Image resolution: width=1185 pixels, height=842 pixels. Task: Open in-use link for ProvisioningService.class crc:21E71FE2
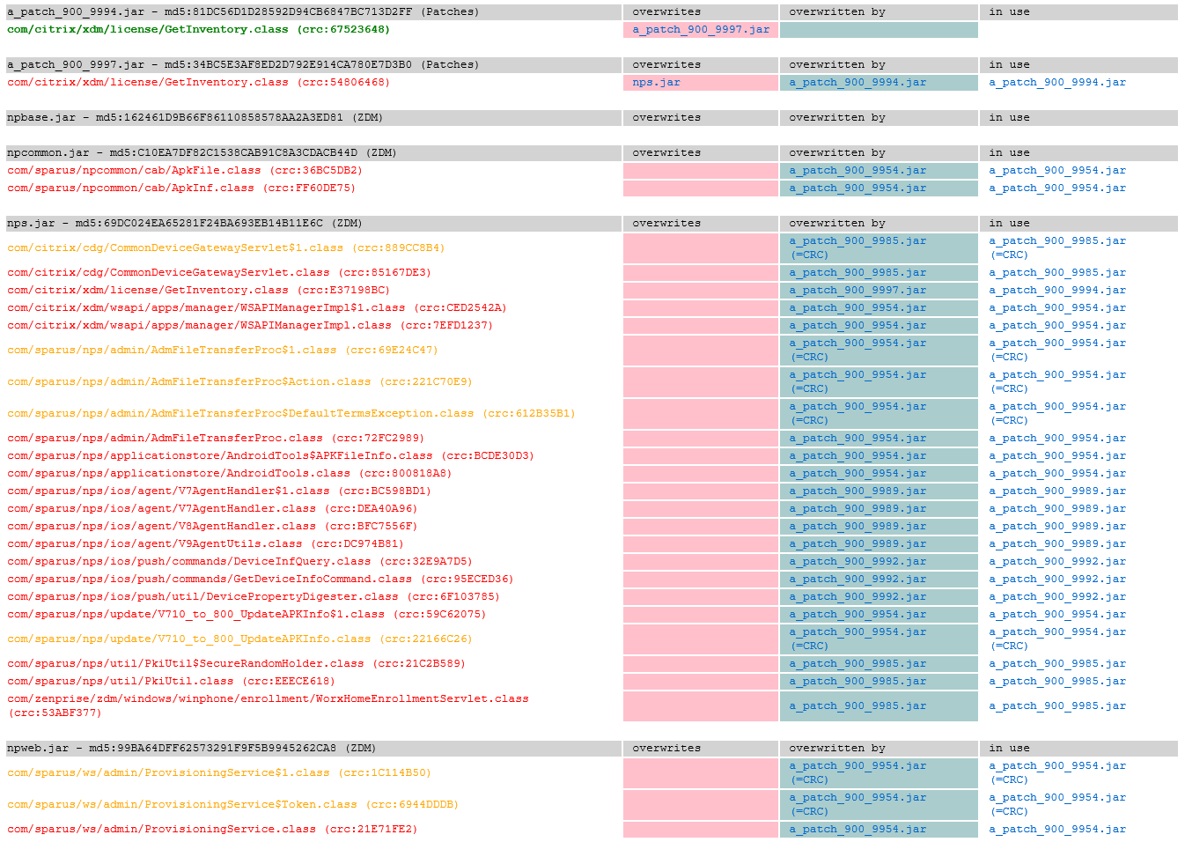[x=1057, y=829]
